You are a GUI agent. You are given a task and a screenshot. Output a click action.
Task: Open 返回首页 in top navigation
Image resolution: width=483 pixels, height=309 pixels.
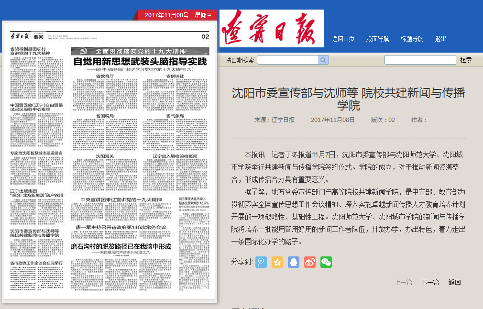click(343, 39)
